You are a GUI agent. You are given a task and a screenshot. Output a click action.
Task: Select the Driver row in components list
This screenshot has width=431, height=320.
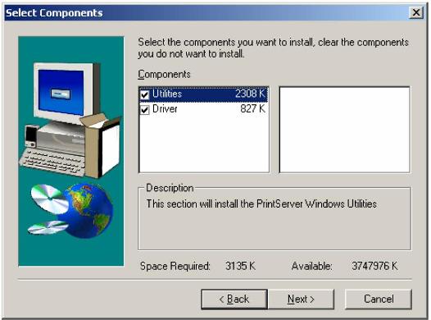pyautogui.click(x=204, y=109)
